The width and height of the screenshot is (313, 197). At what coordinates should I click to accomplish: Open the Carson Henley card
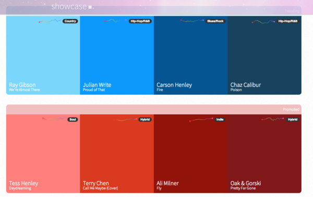tap(191, 55)
